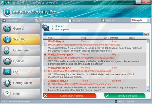152x104 pixels.
Task: Click the Send file link
Action: [x=110, y=20]
